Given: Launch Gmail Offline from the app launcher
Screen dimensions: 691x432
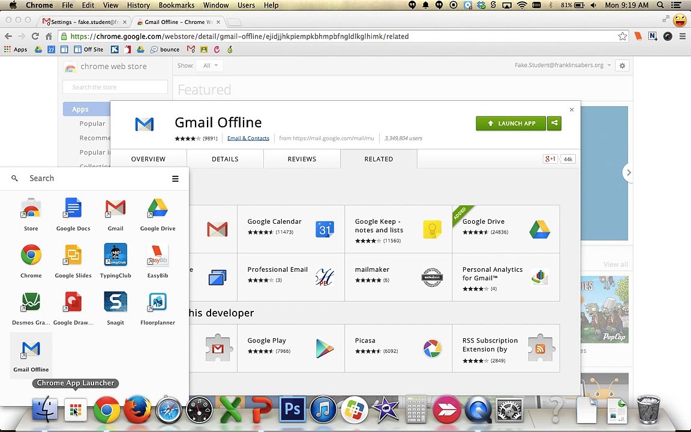Looking at the screenshot, I should point(31,355).
